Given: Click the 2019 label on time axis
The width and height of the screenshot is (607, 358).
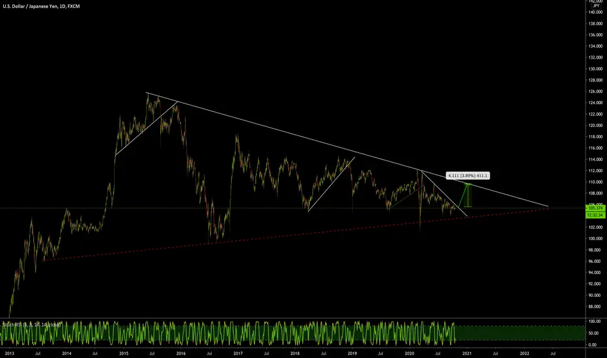Looking at the screenshot, I should 352,353.
